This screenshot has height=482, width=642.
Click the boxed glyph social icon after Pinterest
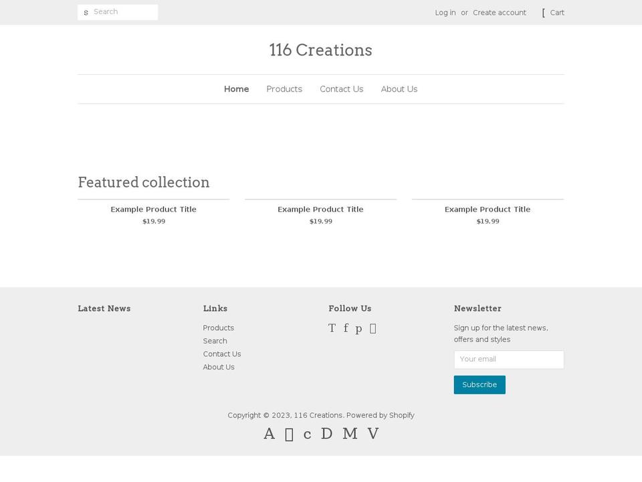tap(373, 328)
